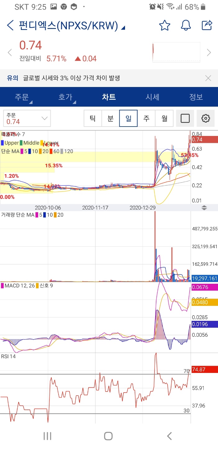The image size is (218, 449).
Task: Select 월 monthly chart interval
Action: click(164, 118)
